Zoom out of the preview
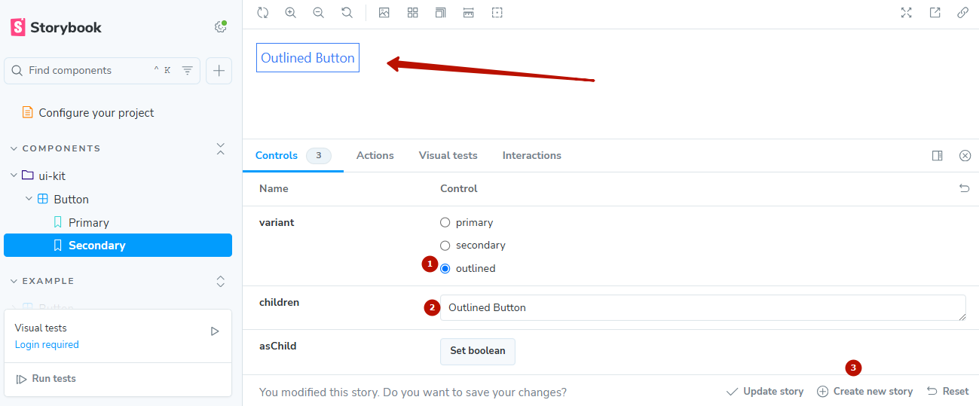This screenshot has height=406, width=979. pyautogui.click(x=318, y=12)
